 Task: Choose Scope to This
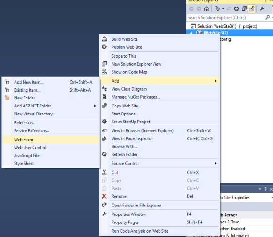(124, 56)
